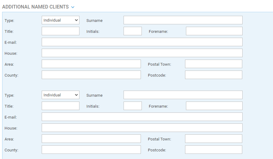Select the first client's Area field
273x159 pixels.
91,64
